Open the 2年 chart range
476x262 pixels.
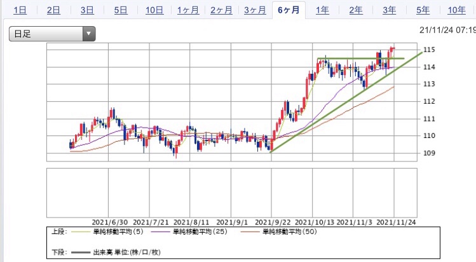coord(356,10)
